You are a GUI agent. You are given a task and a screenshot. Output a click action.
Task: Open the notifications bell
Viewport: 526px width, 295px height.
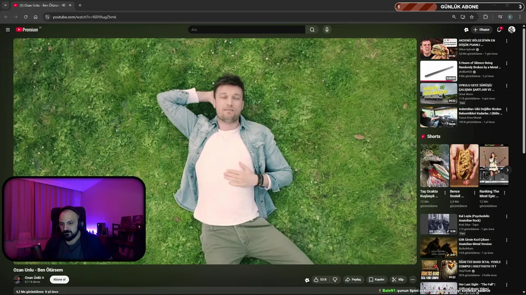pyautogui.click(x=499, y=29)
